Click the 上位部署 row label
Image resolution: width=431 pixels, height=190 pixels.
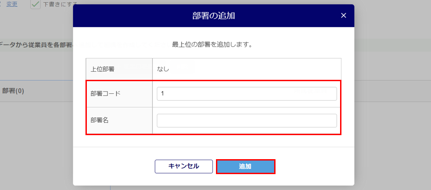[102, 69]
